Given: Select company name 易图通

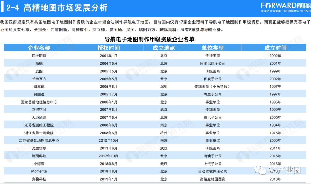Looking at the screenshot, I should click(39, 94).
